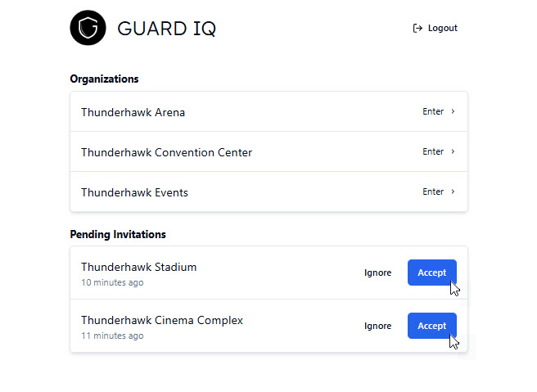The height and width of the screenshot is (392, 537).
Task: Open Thunderhawk Arena via Enter link
Action: pos(433,111)
